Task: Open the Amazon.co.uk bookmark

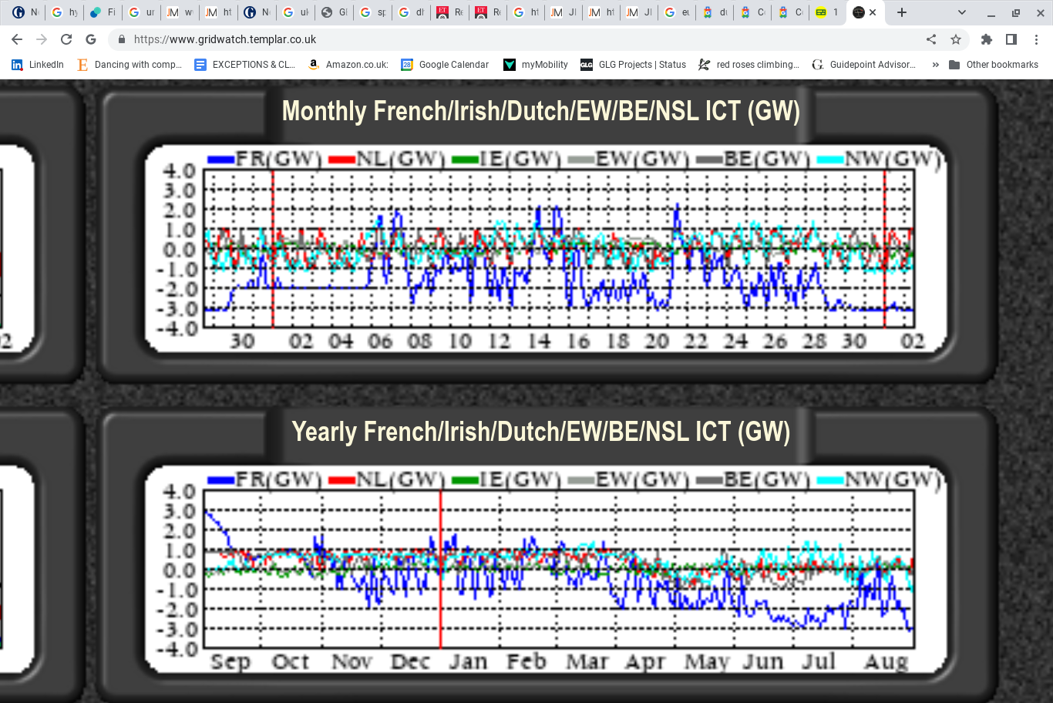Action: click(x=348, y=65)
